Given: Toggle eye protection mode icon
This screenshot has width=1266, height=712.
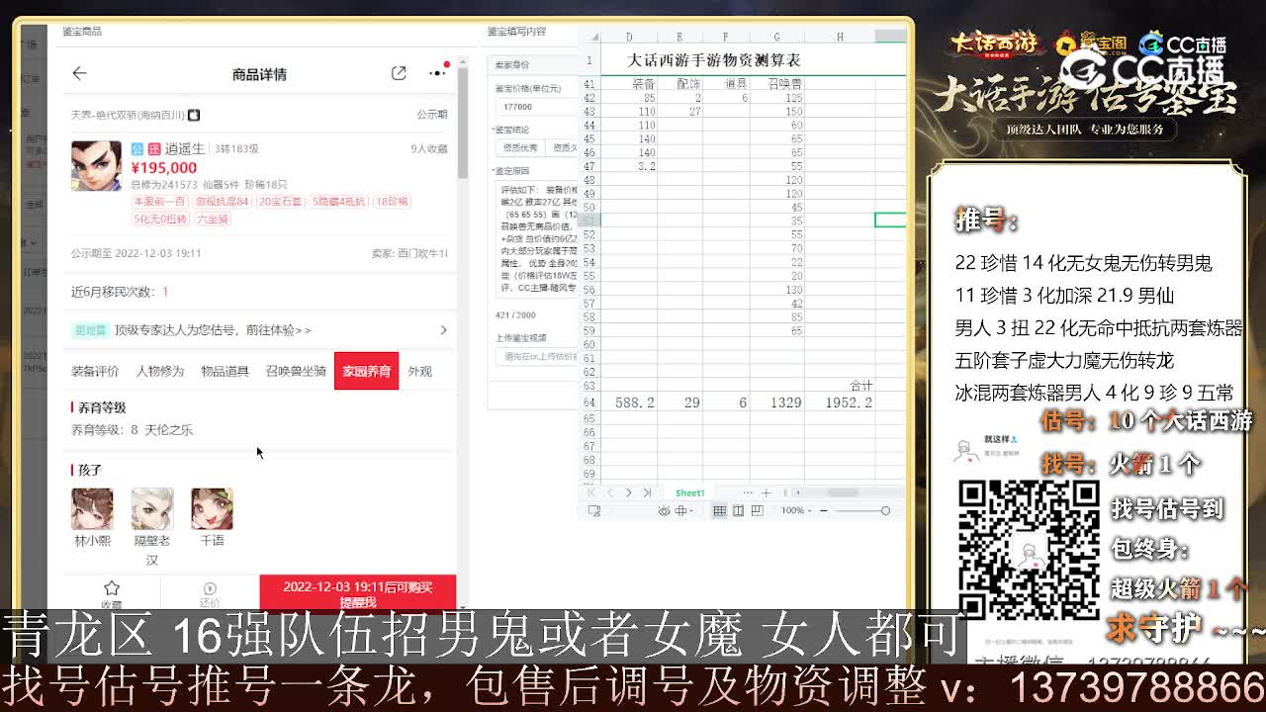Looking at the screenshot, I should click(664, 510).
